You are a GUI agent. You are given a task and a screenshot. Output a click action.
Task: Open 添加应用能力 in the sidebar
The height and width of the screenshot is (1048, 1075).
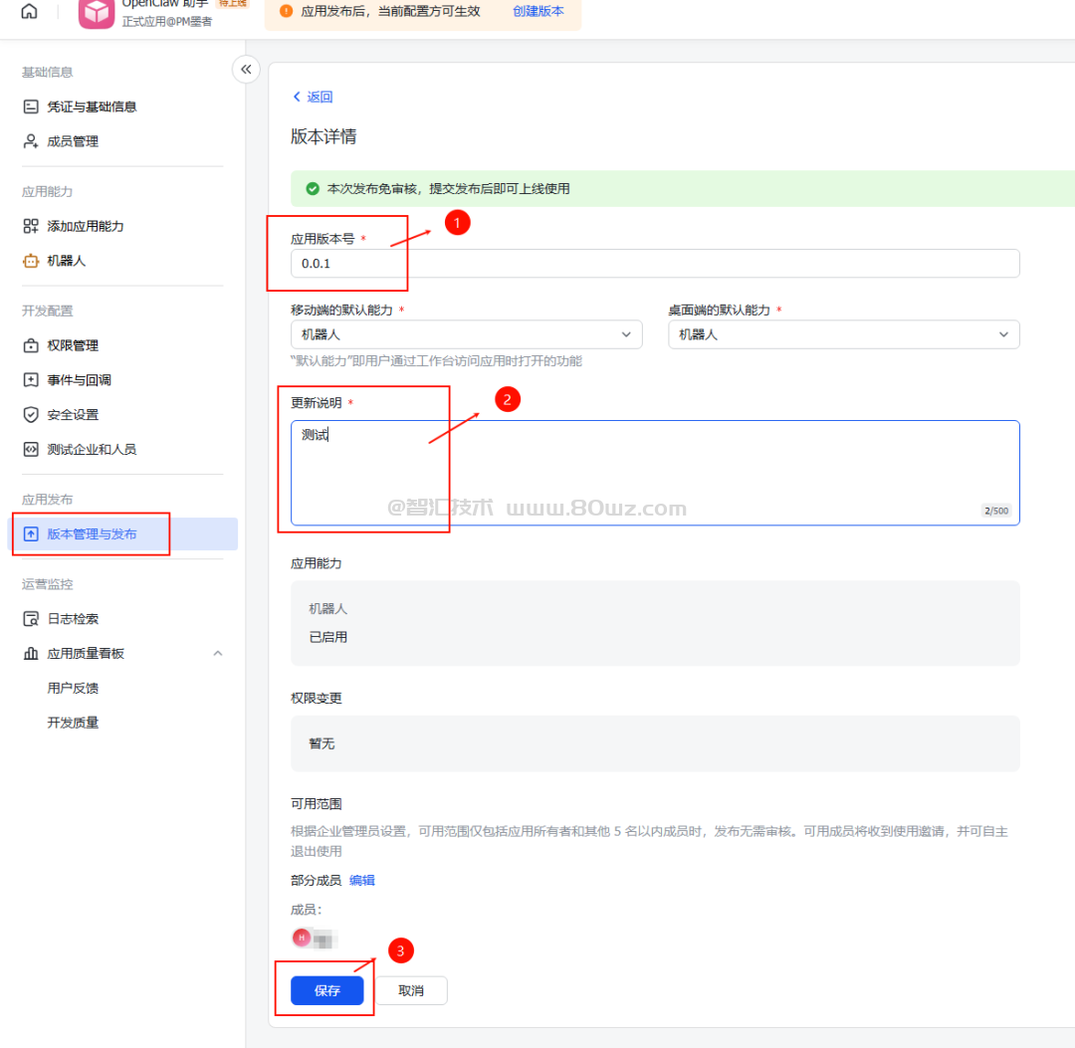click(x=86, y=226)
